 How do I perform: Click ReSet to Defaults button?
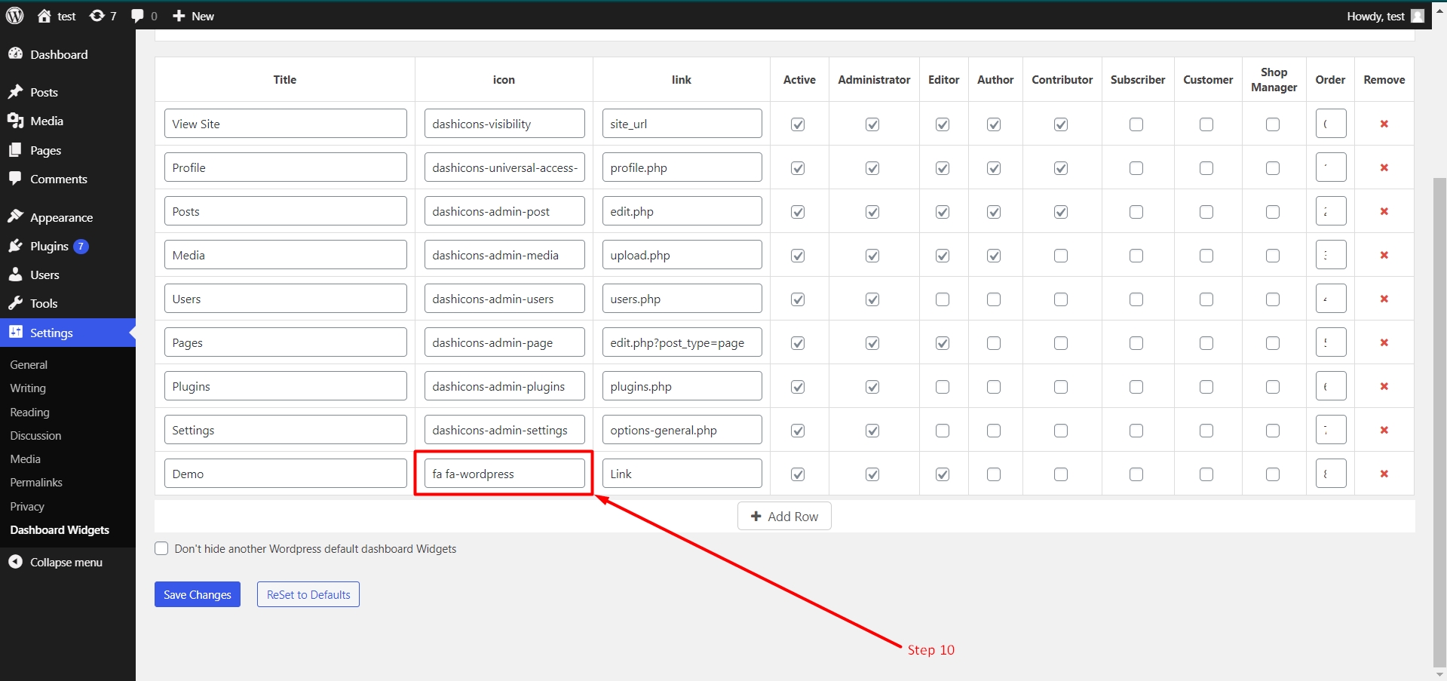[x=308, y=594]
